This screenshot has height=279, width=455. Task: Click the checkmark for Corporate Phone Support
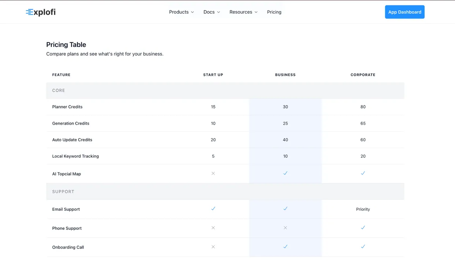(x=363, y=227)
